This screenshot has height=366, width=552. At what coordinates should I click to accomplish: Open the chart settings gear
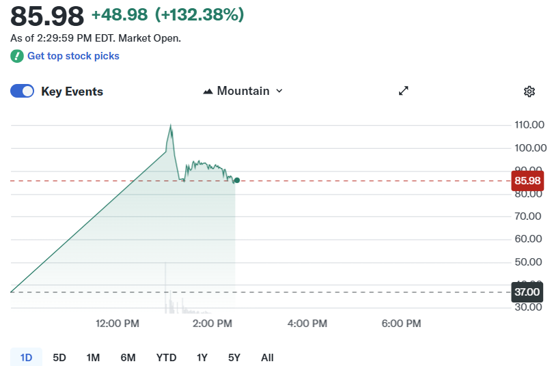pos(529,91)
